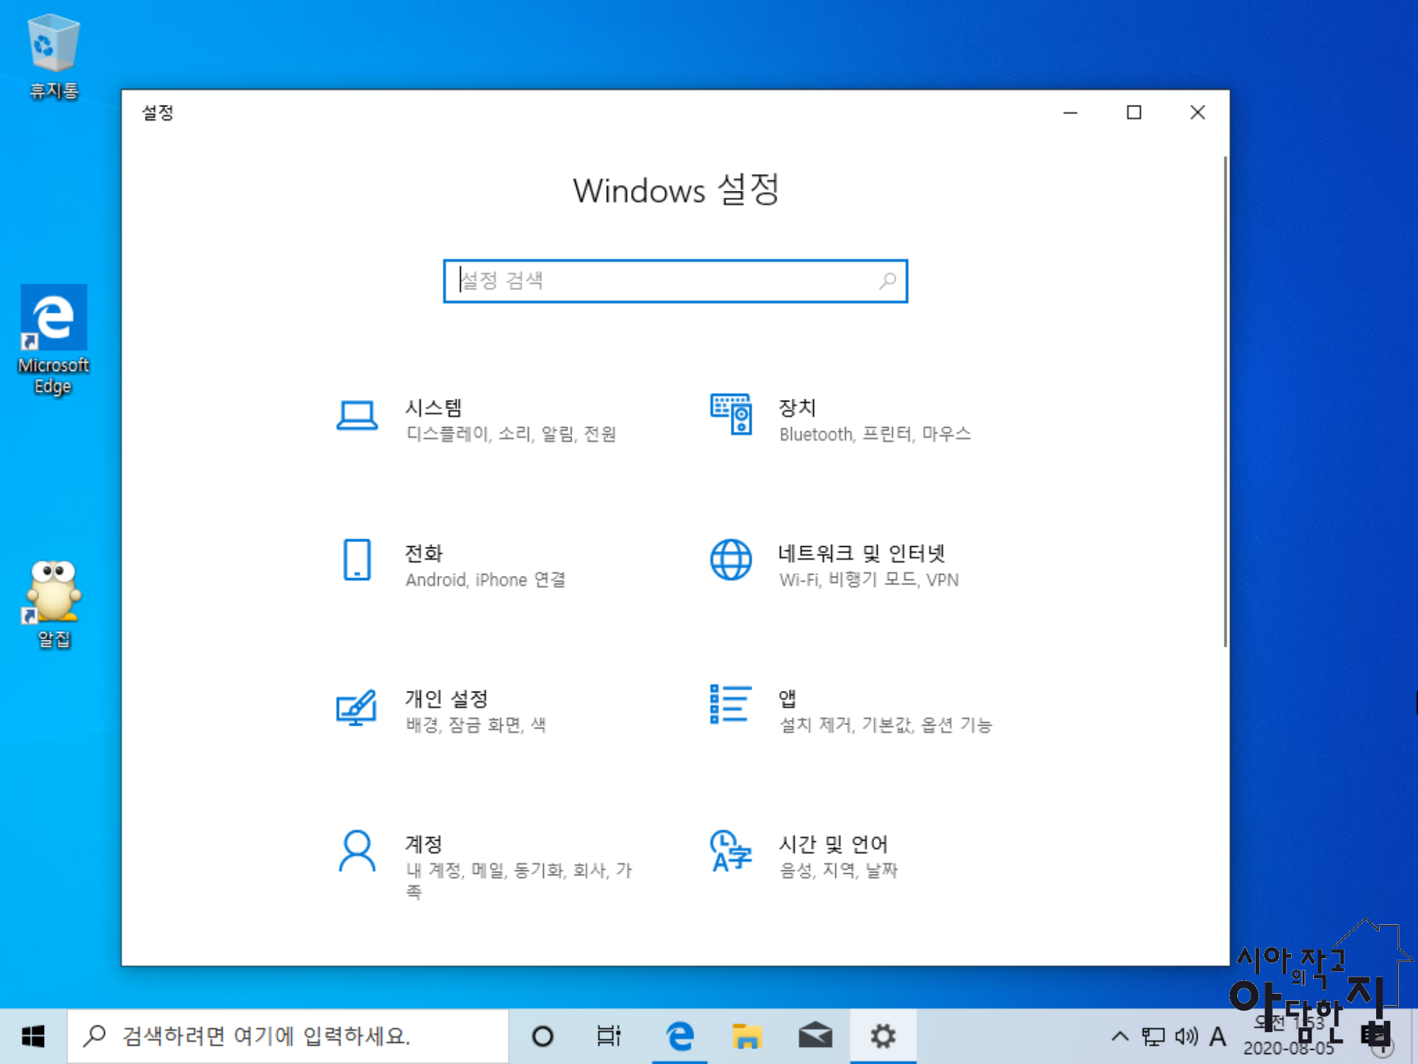
Task: Open the 시스템 settings label
Action: pos(433,407)
